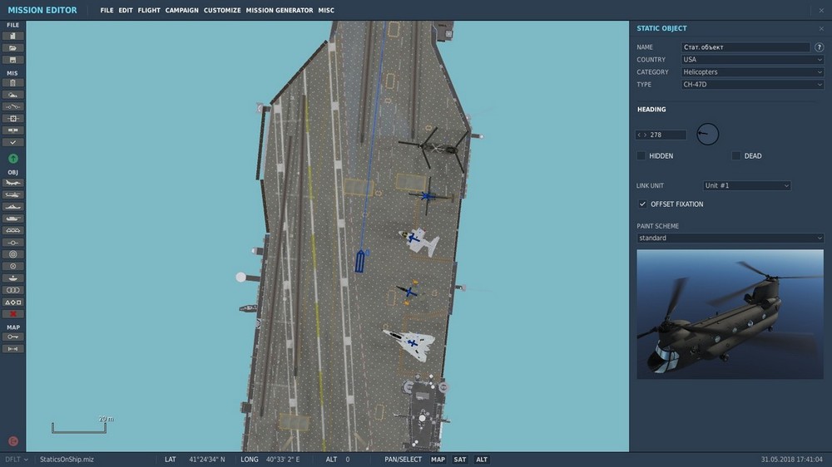
Task: Open the briefing clipboard icon
Action: click(12, 83)
